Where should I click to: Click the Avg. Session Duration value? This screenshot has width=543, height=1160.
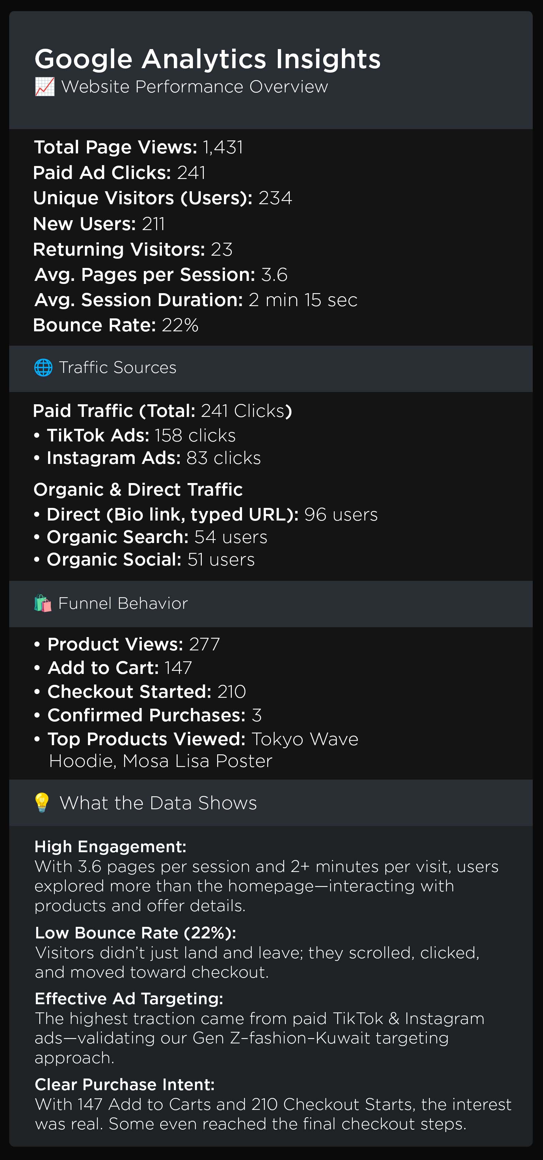tap(303, 300)
